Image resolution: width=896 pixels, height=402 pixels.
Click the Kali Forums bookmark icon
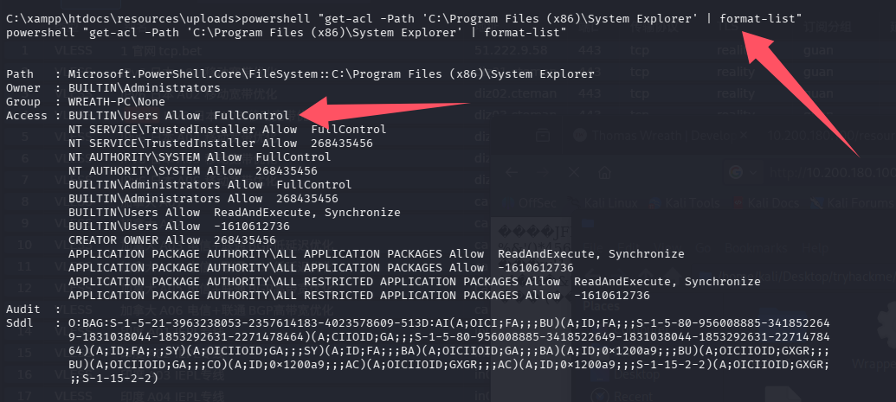pos(815,201)
